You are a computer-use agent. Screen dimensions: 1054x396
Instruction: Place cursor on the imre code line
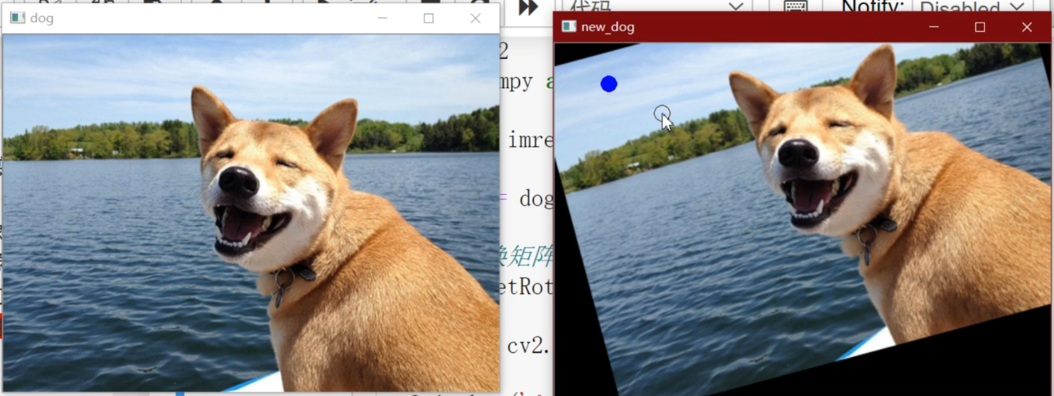point(529,140)
